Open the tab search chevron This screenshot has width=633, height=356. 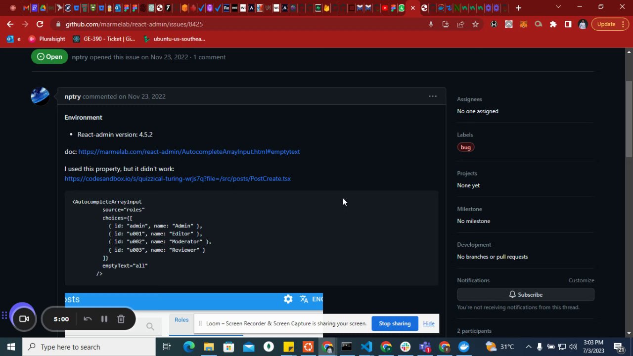point(558,7)
